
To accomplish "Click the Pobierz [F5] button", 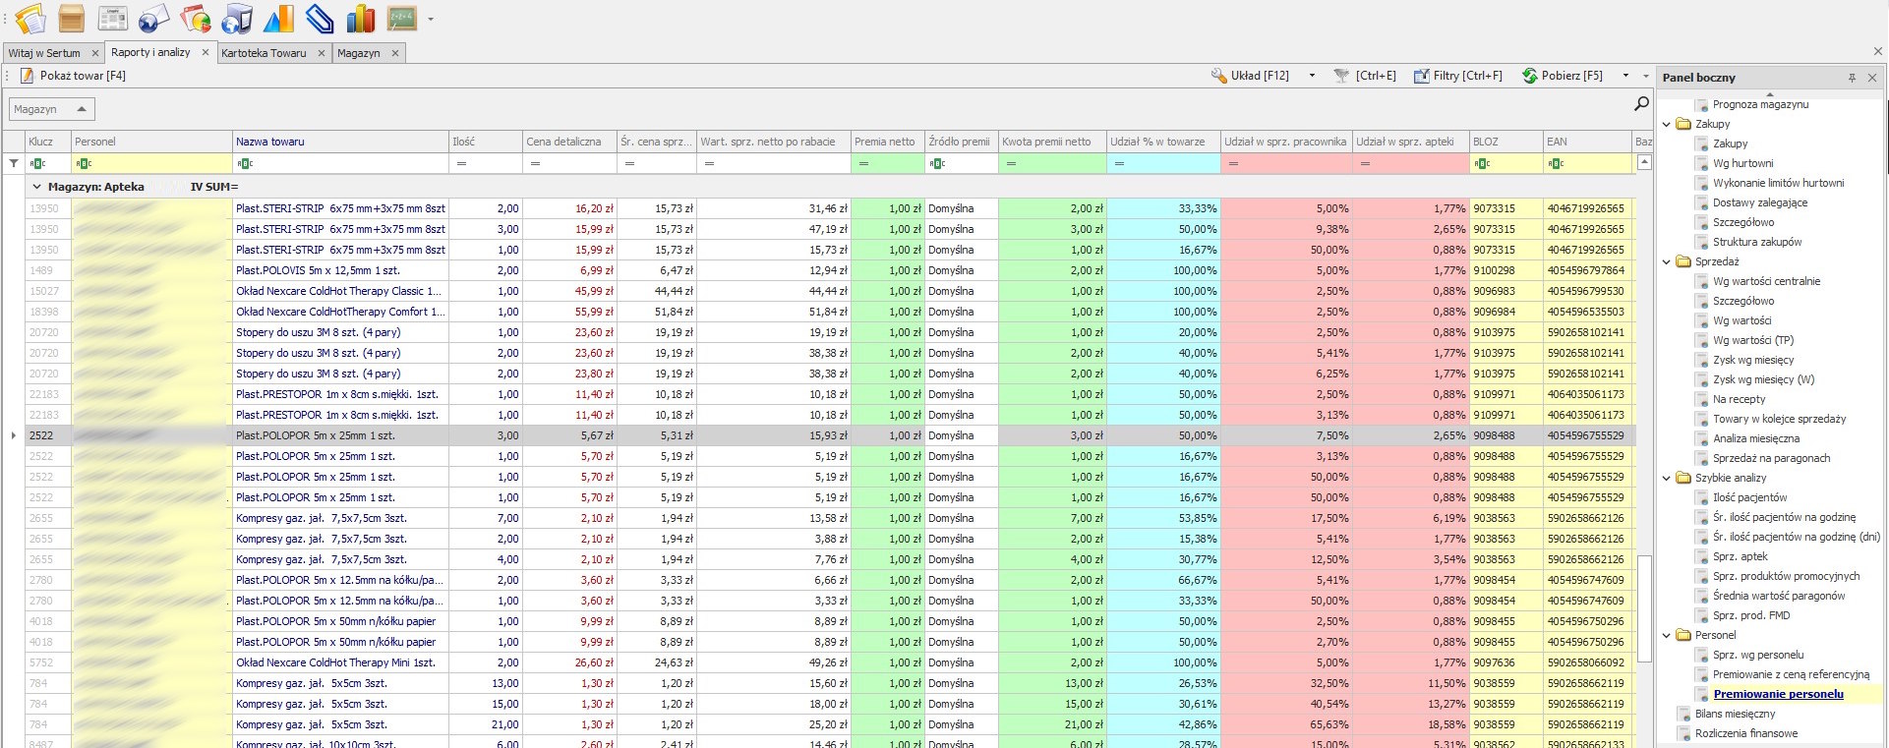I will tap(1563, 76).
